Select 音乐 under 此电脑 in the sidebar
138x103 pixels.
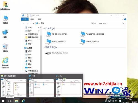click(28, 64)
